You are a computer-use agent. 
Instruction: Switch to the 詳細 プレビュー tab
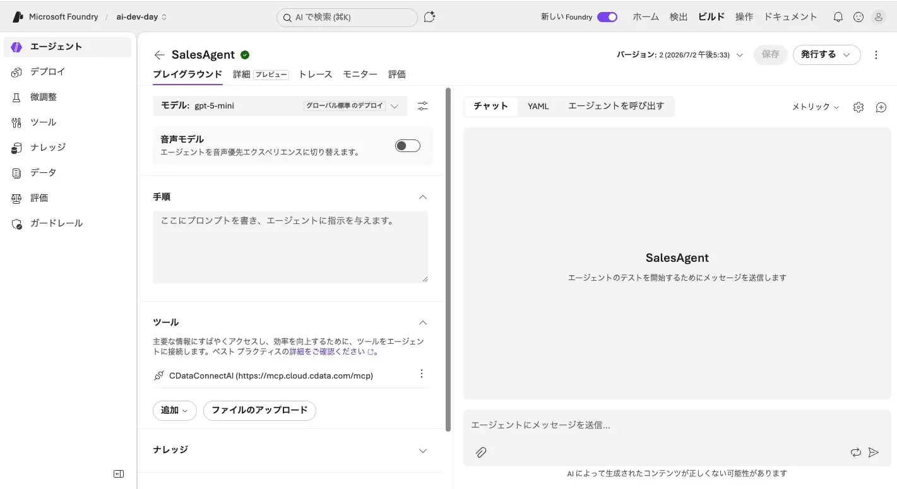(261, 74)
